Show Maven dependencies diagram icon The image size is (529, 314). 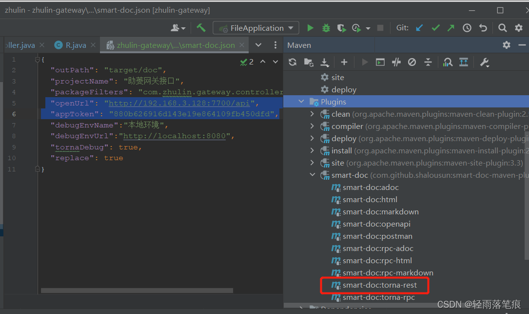tap(448, 62)
